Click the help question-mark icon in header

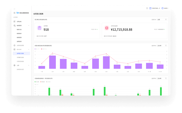click(x=147, y=8)
